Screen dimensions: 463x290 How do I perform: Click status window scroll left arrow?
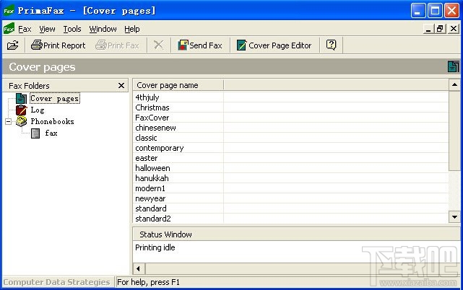coord(138,268)
